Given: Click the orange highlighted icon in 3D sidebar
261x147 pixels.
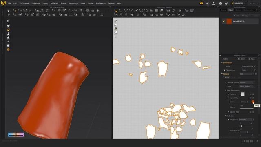Looking at the screenshot, I should coord(8,30).
